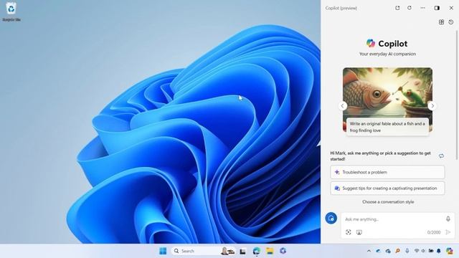The height and width of the screenshot is (258, 459).
Task: Activate the microphone in Copilot input
Action: pyautogui.click(x=448, y=219)
